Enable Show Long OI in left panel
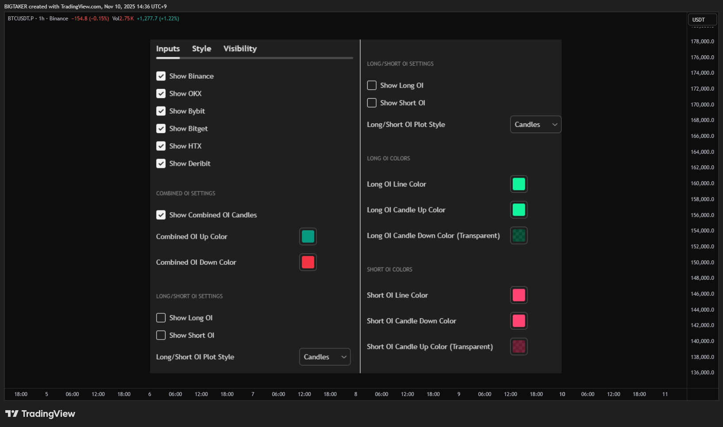 161,318
